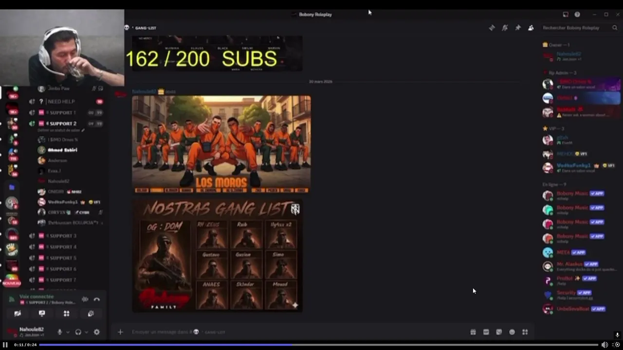Image resolution: width=623 pixels, height=350 pixels.
Task: Toggle headphone deafen in user panel
Action: (x=78, y=332)
